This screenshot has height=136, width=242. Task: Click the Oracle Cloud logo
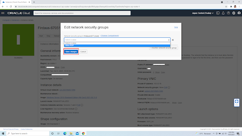coord(19,13)
